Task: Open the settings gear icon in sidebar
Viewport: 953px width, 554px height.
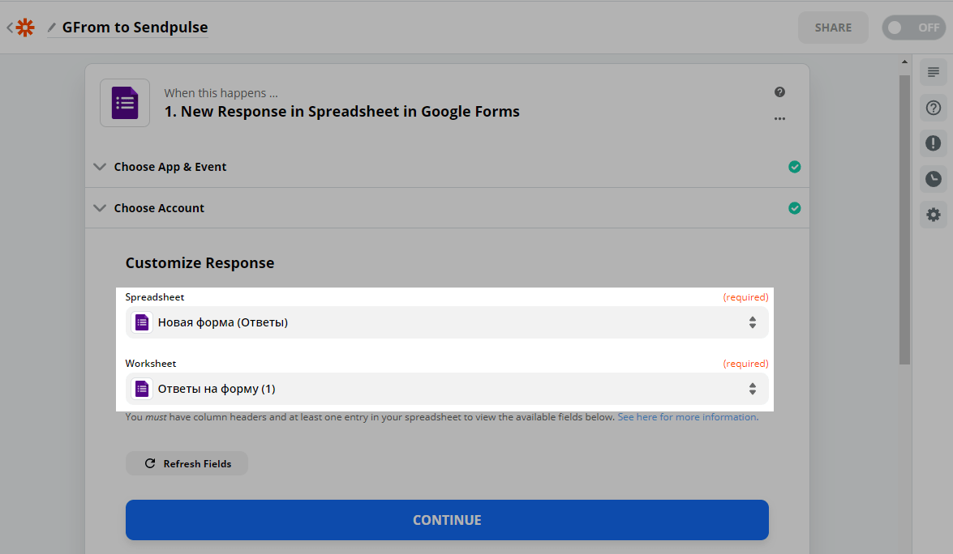Action: (x=934, y=215)
